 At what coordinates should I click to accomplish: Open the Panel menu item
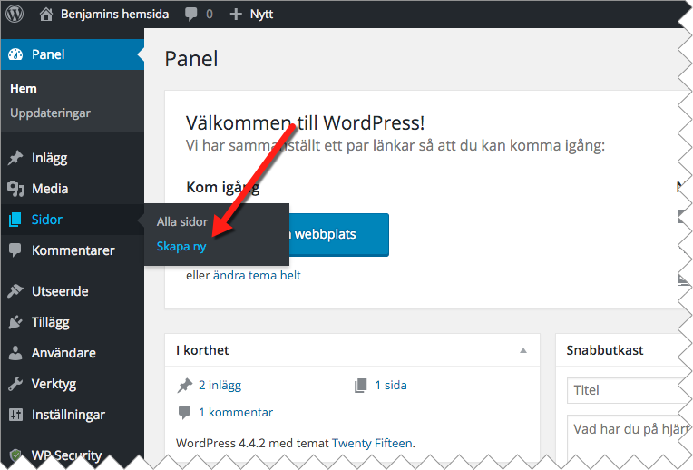coord(73,54)
